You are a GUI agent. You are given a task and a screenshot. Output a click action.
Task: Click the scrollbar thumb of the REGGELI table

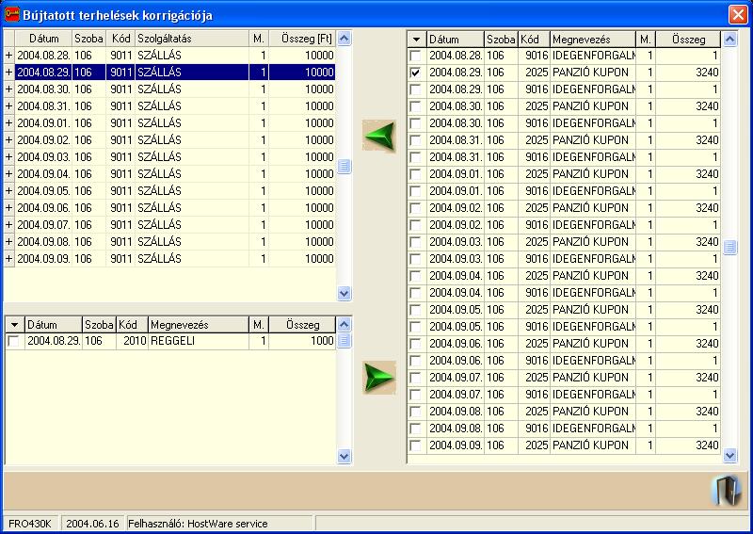(344, 340)
